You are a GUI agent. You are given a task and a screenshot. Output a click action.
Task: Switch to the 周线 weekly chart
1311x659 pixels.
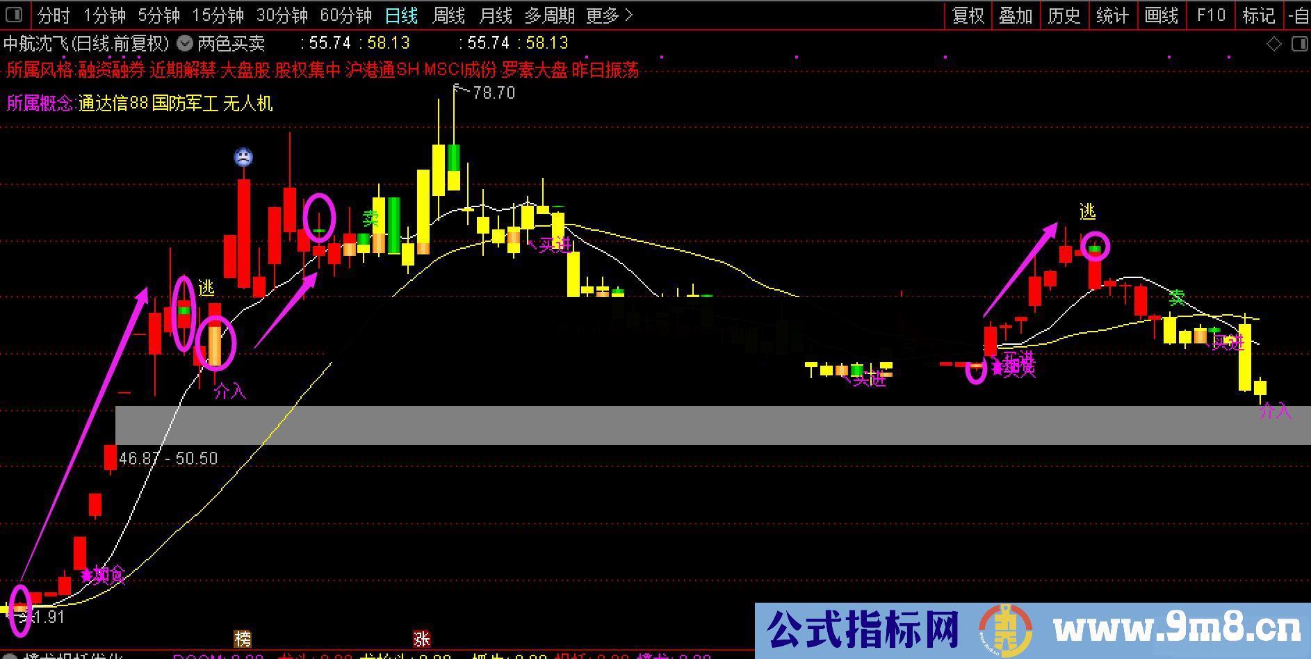point(448,15)
